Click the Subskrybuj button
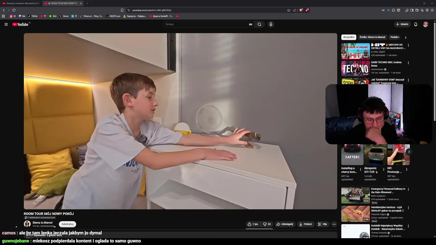 [67, 224]
